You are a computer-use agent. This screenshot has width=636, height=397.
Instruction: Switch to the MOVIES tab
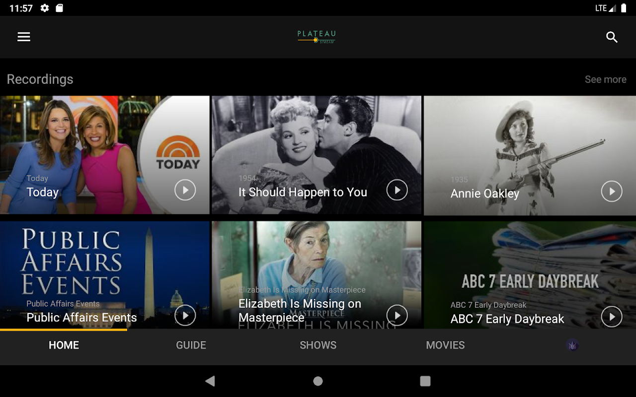(x=445, y=345)
